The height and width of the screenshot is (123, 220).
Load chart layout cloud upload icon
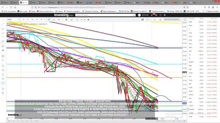[160, 19]
